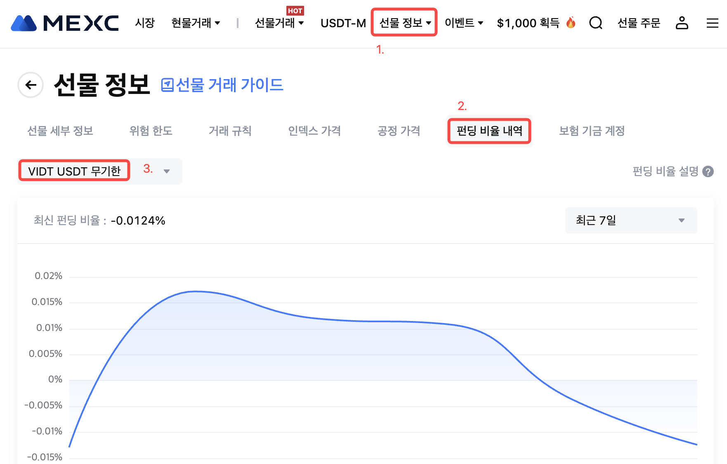Open the VIDT USDT 무기한 contract selector
727x464 pixels.
[x=100, y=171]
